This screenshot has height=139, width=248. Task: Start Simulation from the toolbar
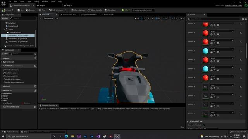click(x=110, y=10)
